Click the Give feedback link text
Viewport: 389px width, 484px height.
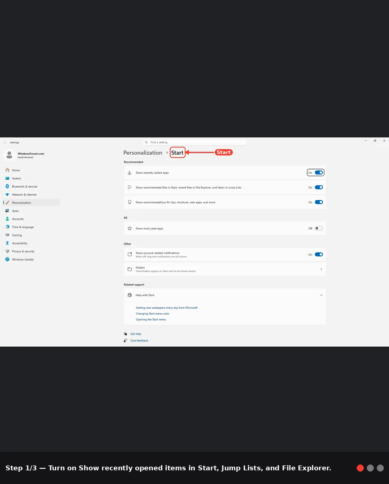139,341
